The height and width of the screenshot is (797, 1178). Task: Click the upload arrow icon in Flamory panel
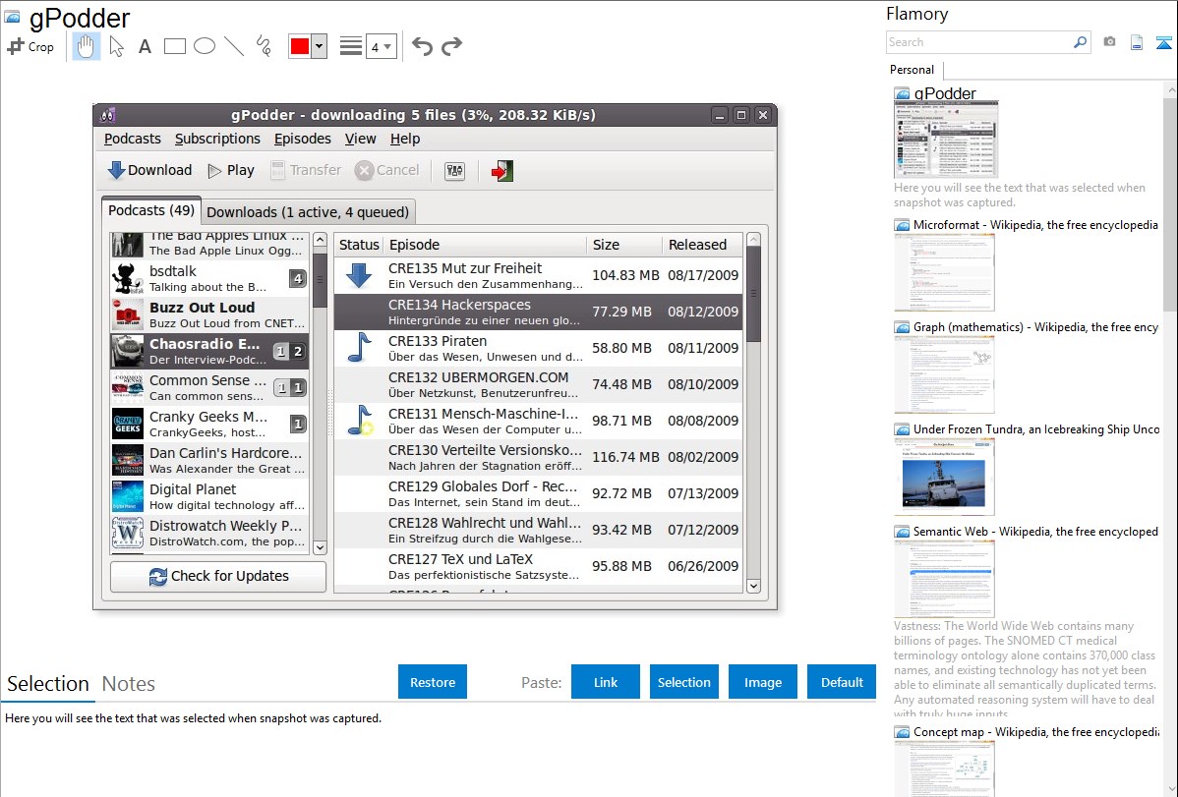(1163, 42)
